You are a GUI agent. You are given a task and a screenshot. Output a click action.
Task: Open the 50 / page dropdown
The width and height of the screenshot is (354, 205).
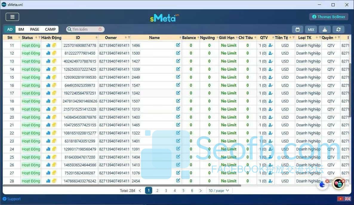(219, 190)
